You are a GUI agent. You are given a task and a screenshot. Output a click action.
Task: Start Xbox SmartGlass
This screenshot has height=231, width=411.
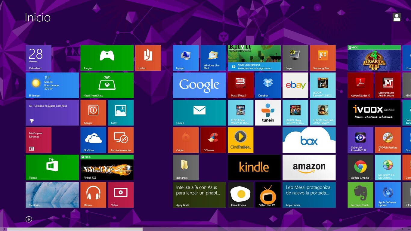107,85
